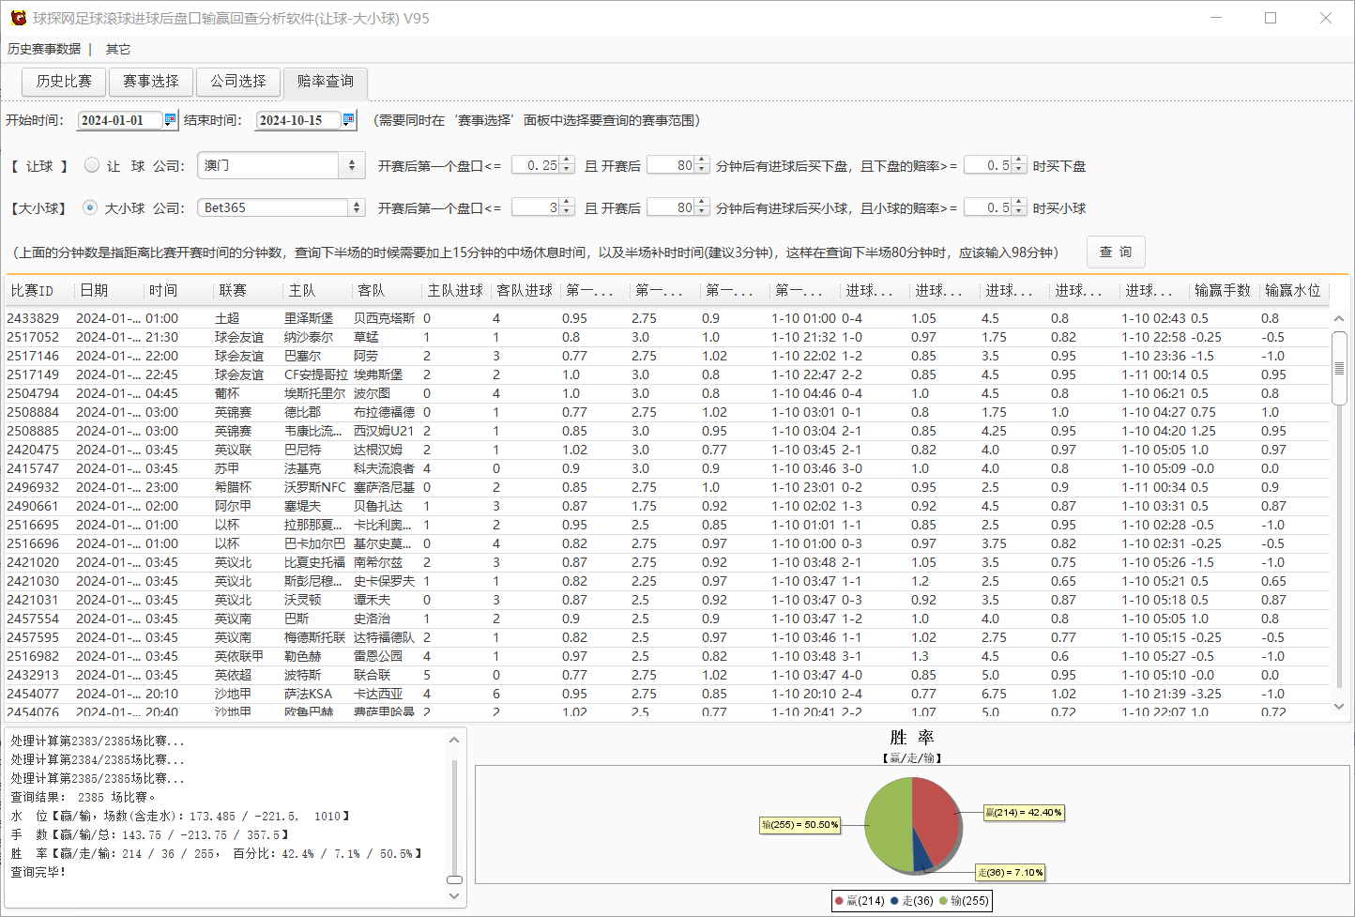The height and width of the screenshot is (917, 1355).
Task: Sort by 输赢水位 column header
Action: 1293,291
